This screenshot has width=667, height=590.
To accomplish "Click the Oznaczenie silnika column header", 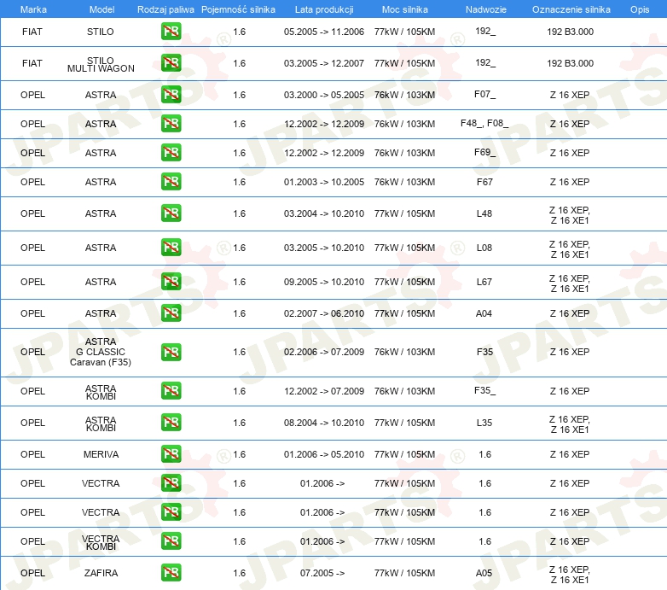I will (x=571, y=9).
